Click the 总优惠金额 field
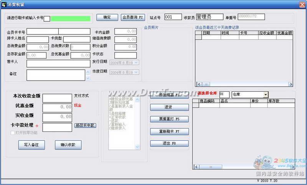 tap(80, 55)
